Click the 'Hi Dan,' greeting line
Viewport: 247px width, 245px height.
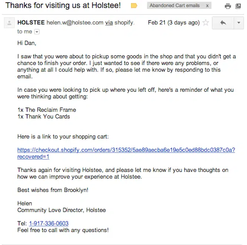click(x=28, y=43)
